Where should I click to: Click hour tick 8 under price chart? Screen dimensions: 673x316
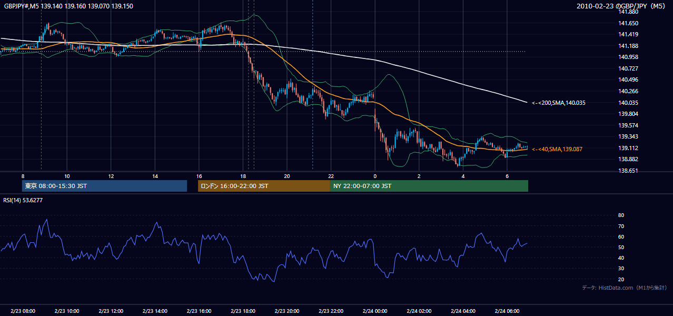[23, 176]
